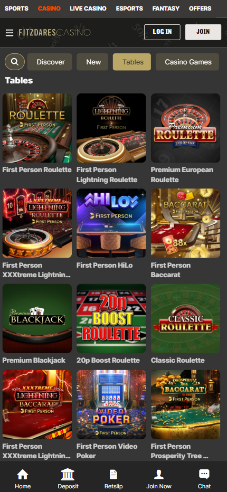Click the Fitzdares Casino logo
This screenshot has height=492, width=227.
[x=54, y=32]
